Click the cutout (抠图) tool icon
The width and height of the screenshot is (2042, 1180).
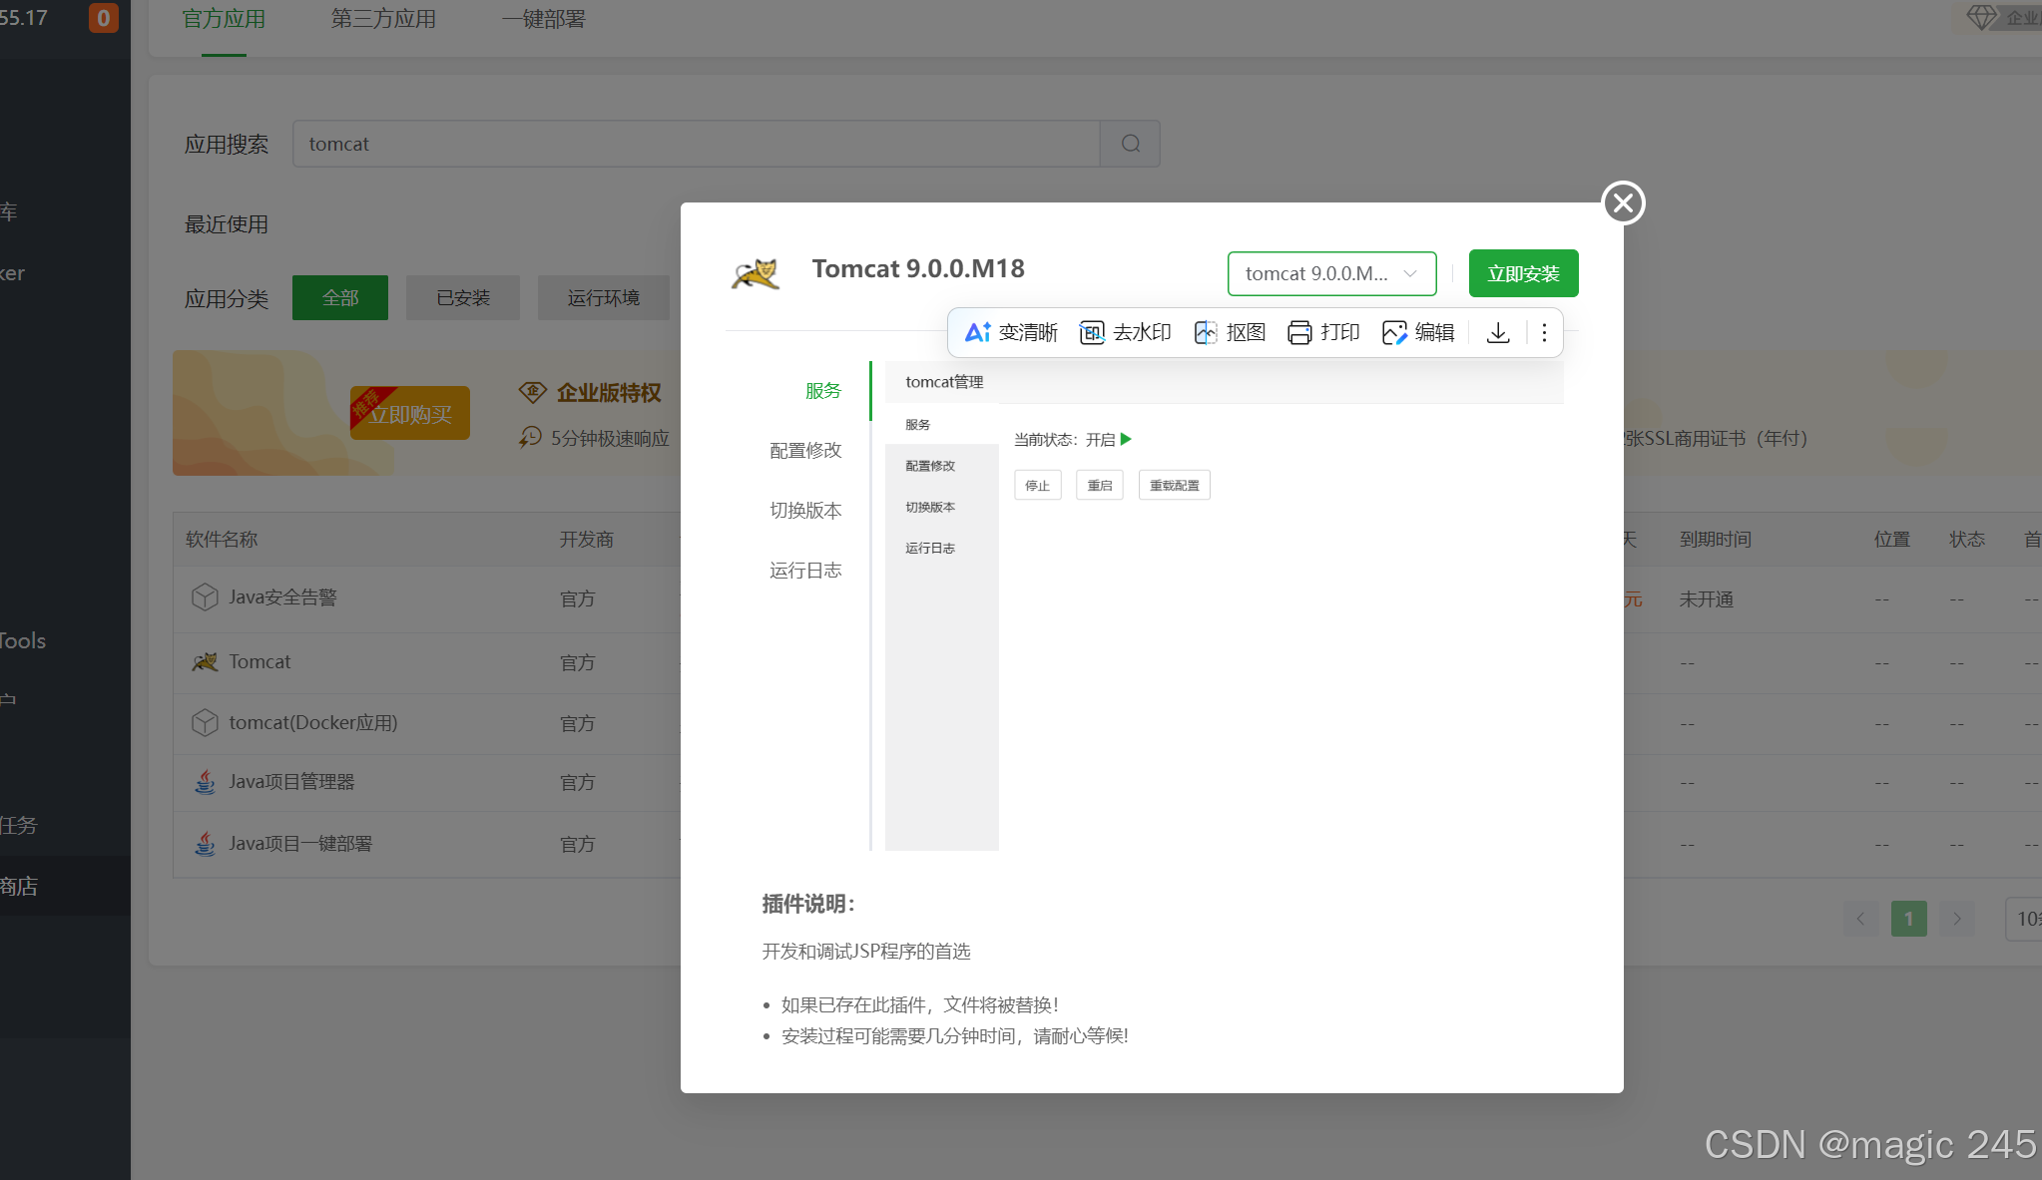pos(1206,332)
